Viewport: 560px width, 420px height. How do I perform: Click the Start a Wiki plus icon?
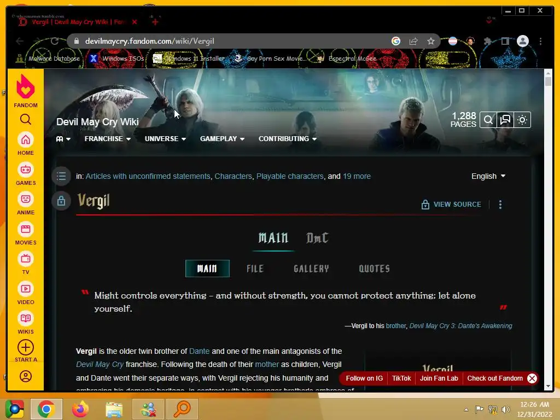[x=25, y=347]
